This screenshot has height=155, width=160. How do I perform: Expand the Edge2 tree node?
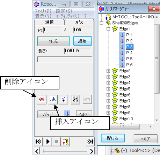108,71
